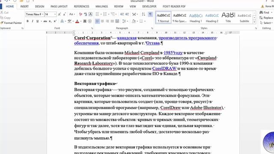This screenshot has height=154, width=274.
Task: Apply character border icon
Action: pyautogui.click(x=90, y=14)
